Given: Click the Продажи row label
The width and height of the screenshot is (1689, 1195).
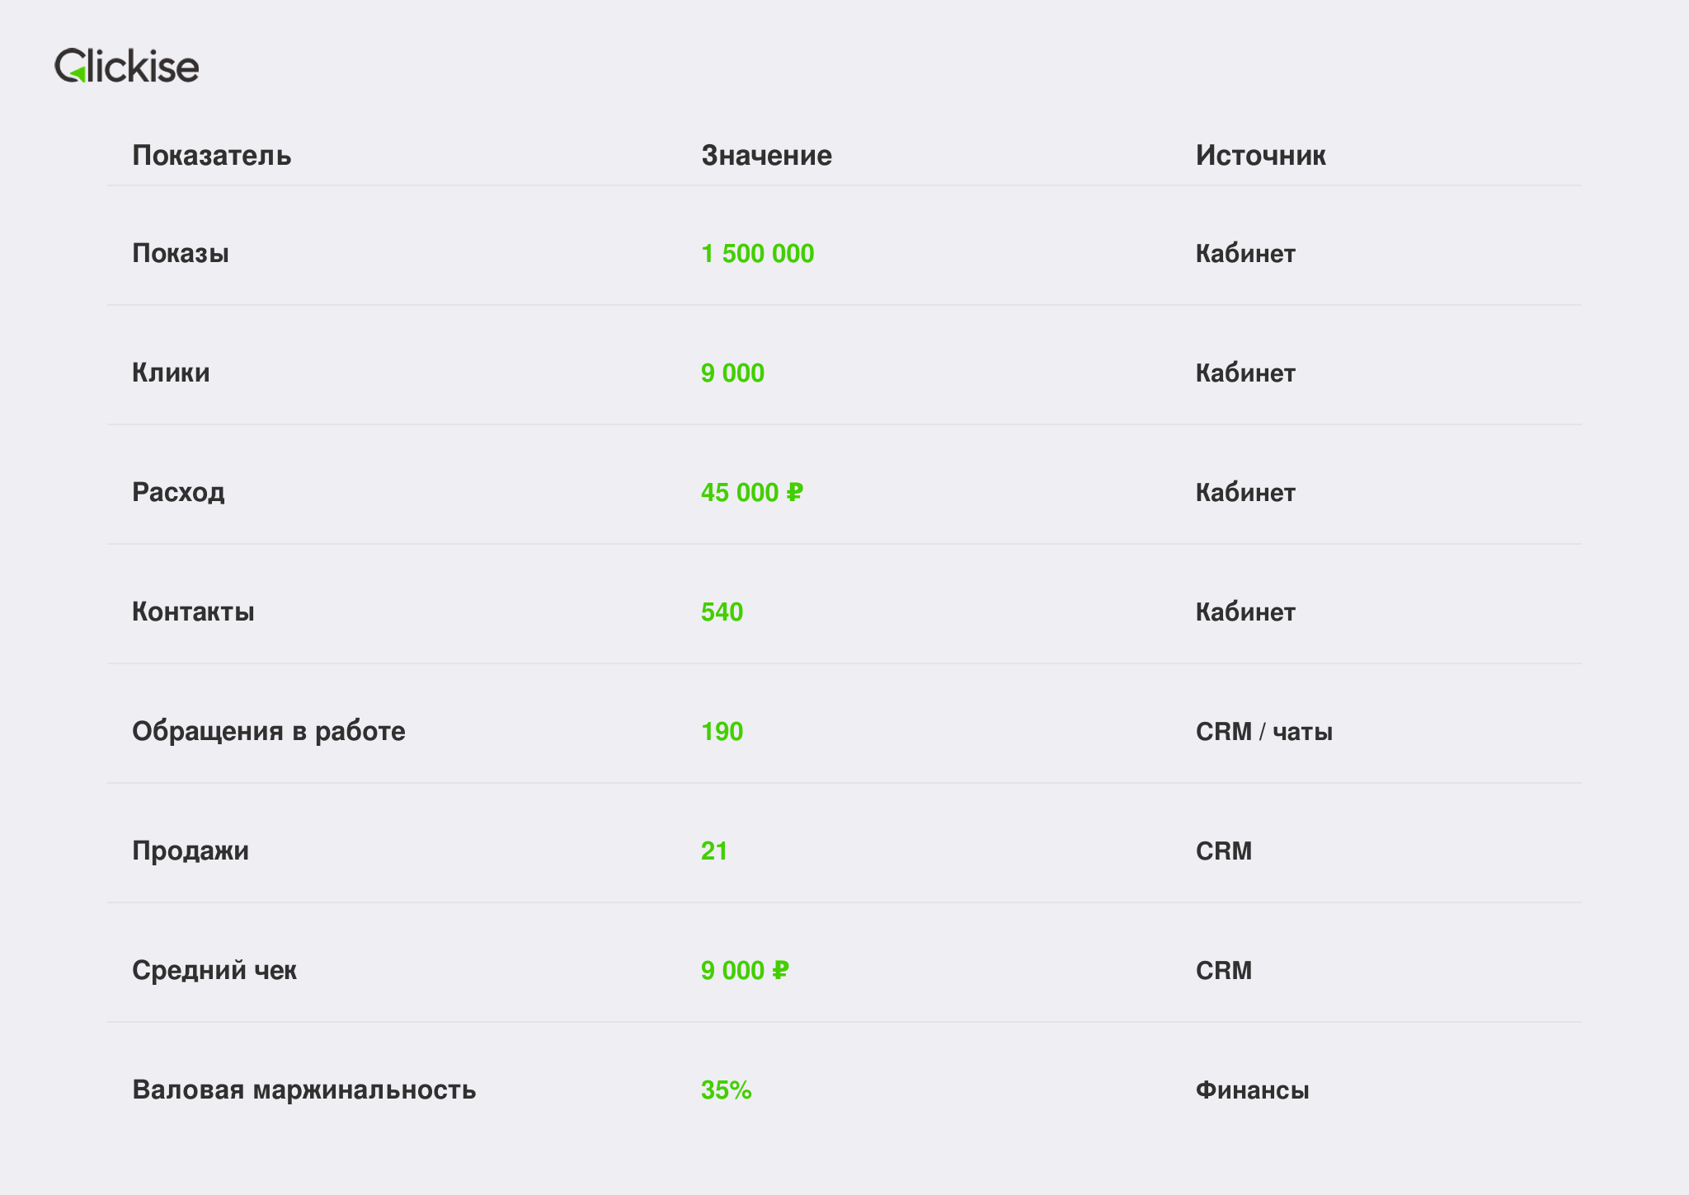Looking at the screenshot, I should click(191, 851).
